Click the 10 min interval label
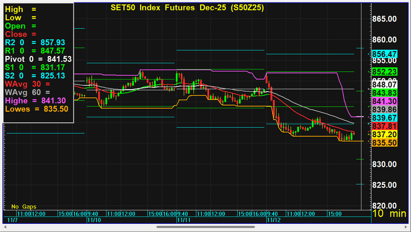 (x=389, y=214)
